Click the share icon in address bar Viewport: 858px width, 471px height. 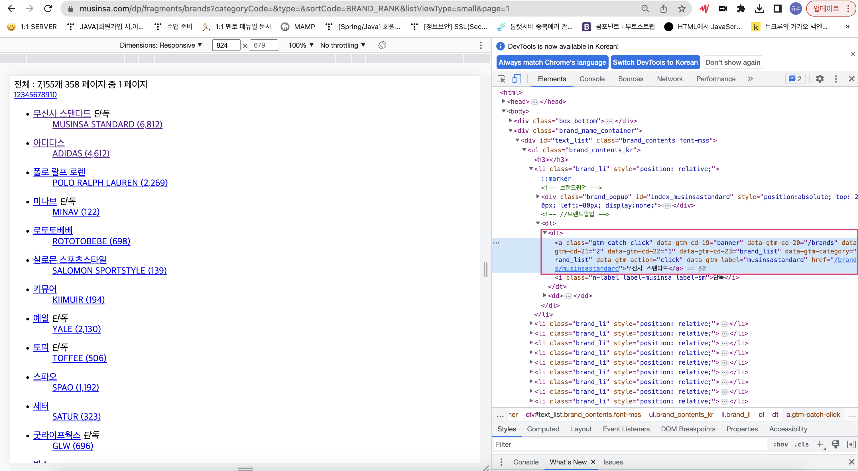pos(664,9)
